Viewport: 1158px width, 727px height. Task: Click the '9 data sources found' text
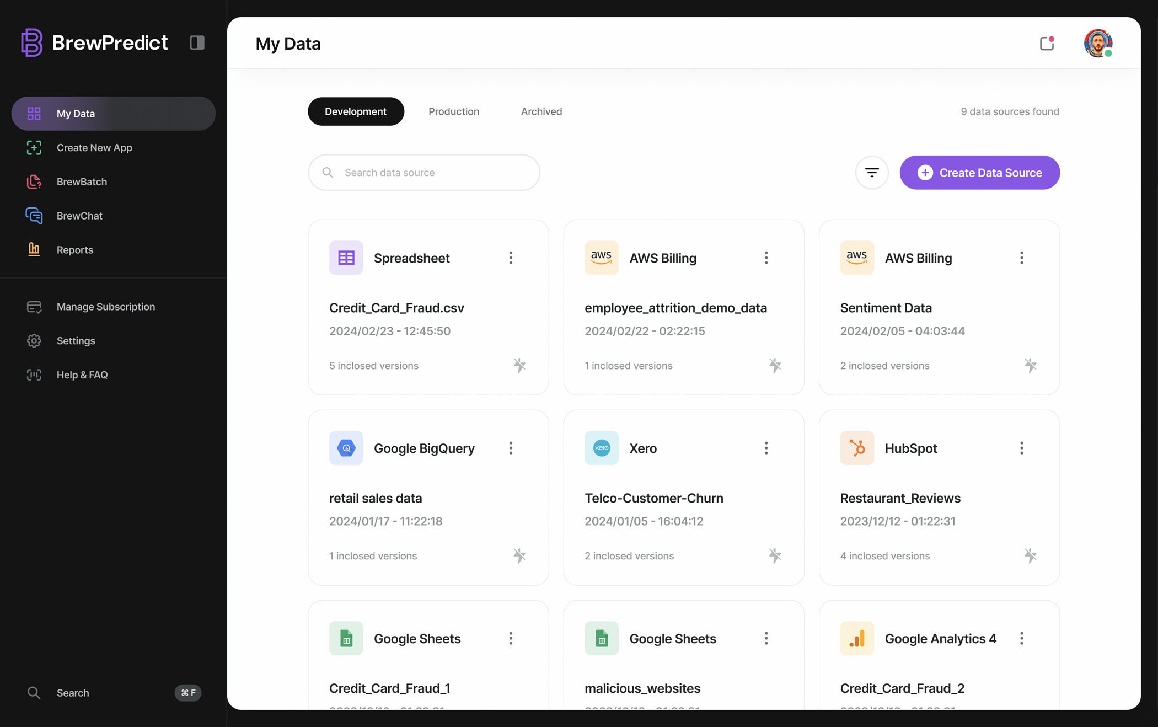[1010, 111]
